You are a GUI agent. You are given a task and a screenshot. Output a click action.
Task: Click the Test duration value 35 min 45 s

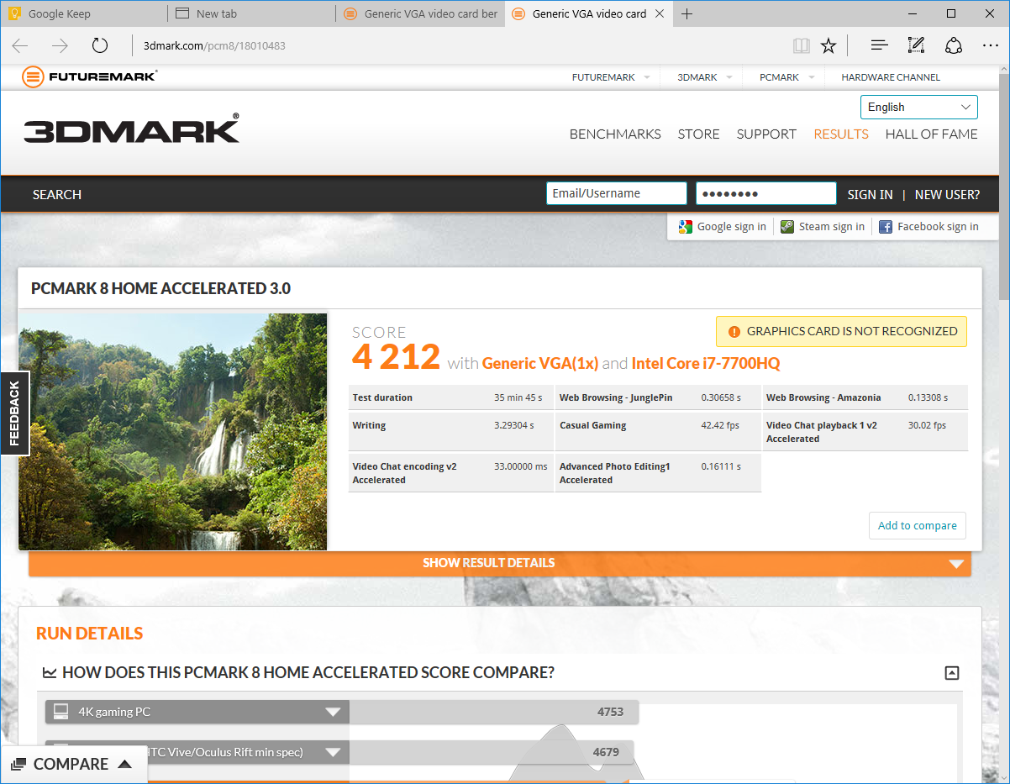[518, 397]
